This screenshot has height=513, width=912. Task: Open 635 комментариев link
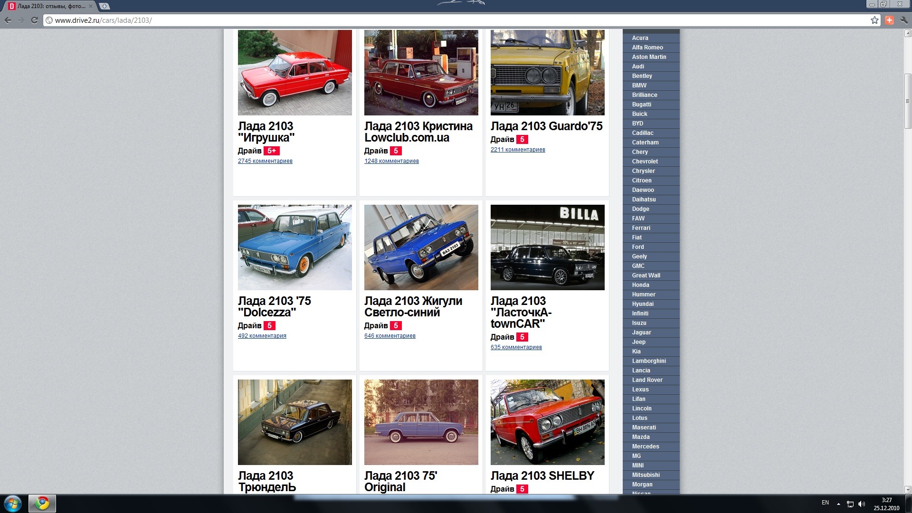[x=516, y=347]
